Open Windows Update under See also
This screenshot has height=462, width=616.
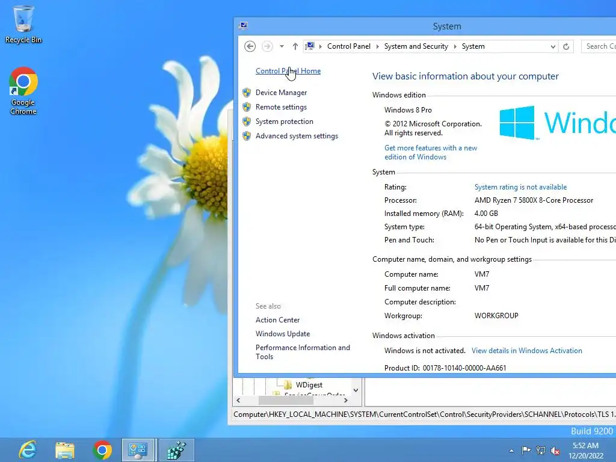[283, 333]
